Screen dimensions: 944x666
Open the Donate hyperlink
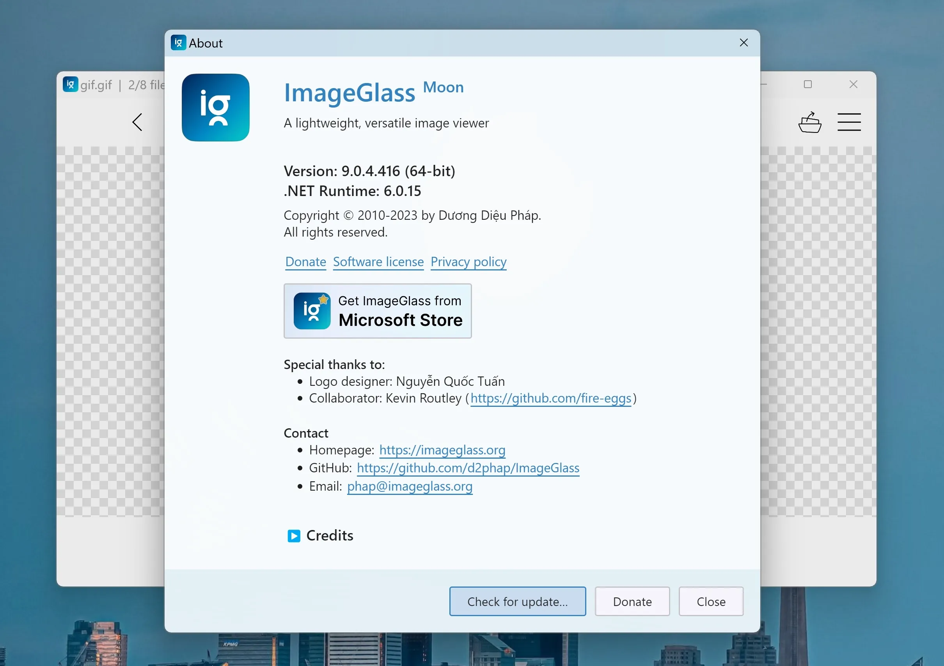(x=305, y=262)
